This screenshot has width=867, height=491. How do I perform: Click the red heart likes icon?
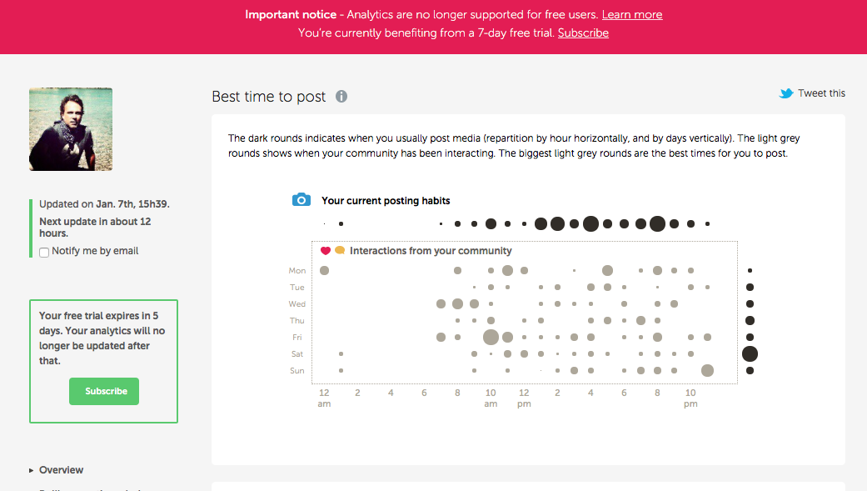pyautogui.click(x=326, y=251)
